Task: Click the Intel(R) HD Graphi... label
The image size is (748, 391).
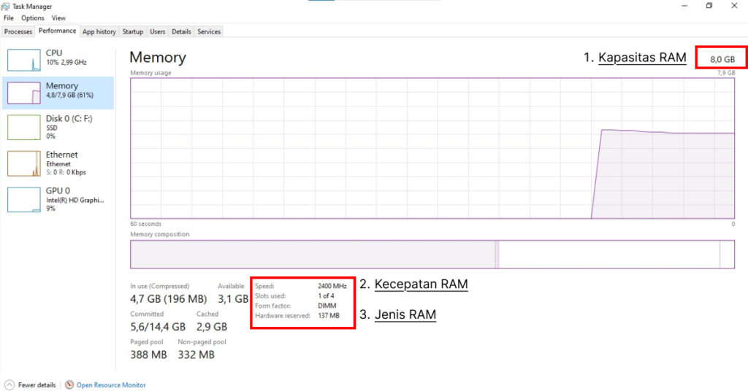Action: (75, 200)
